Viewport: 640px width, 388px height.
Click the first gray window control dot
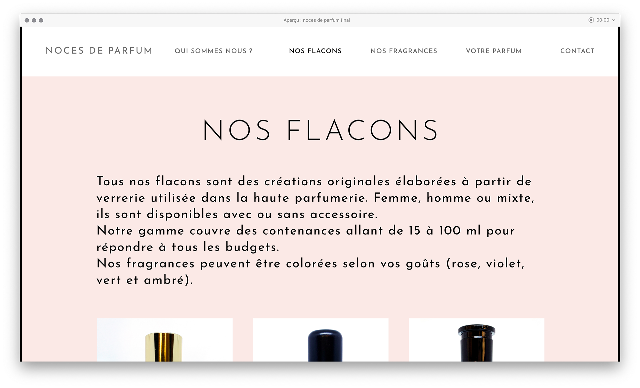tap(27, 20)
